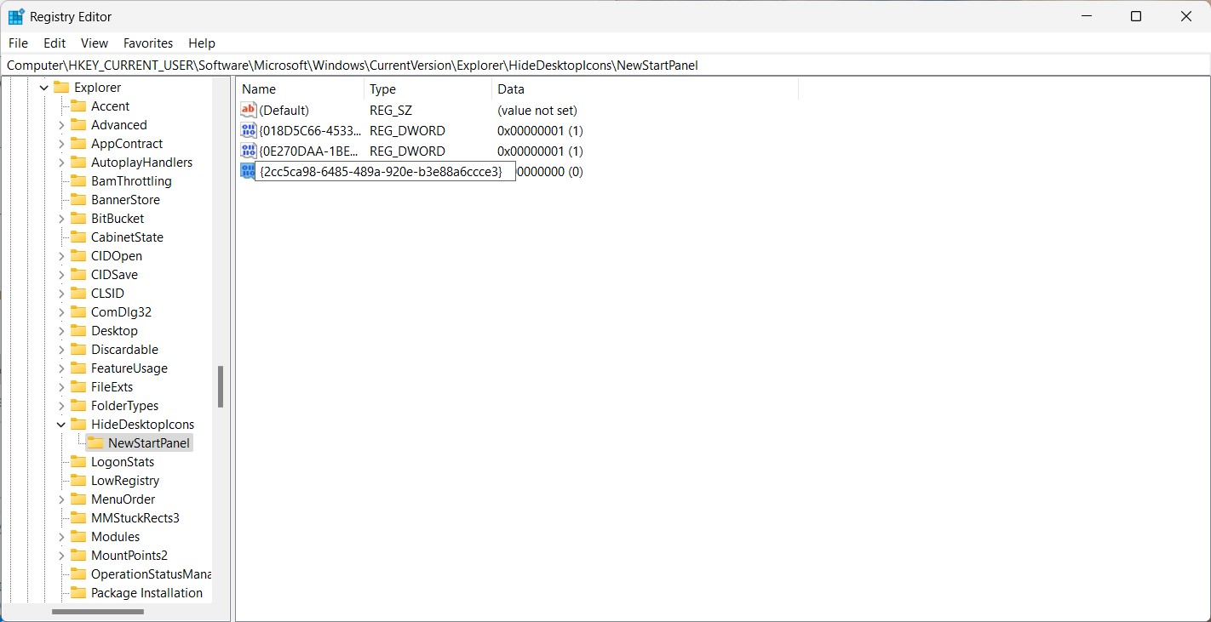Expand the Modules key

[61, 537]
